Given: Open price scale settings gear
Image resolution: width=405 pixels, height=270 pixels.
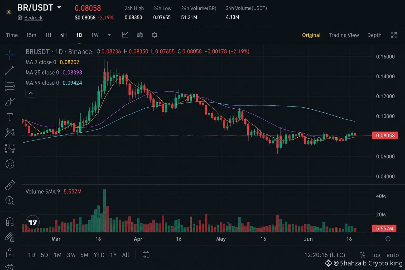Looking at the screenshot, I should click(388, 239).
